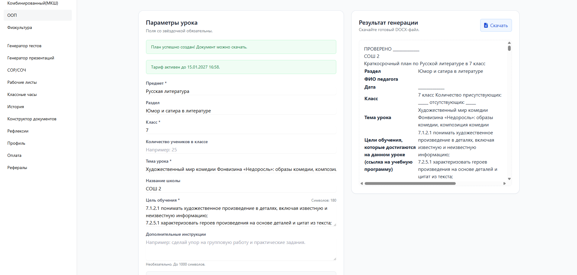Viewport: 577px width, 275px height.
Task: Click the resize handle of Дополнительные инструкции textarea
Action: coord(335,259)
